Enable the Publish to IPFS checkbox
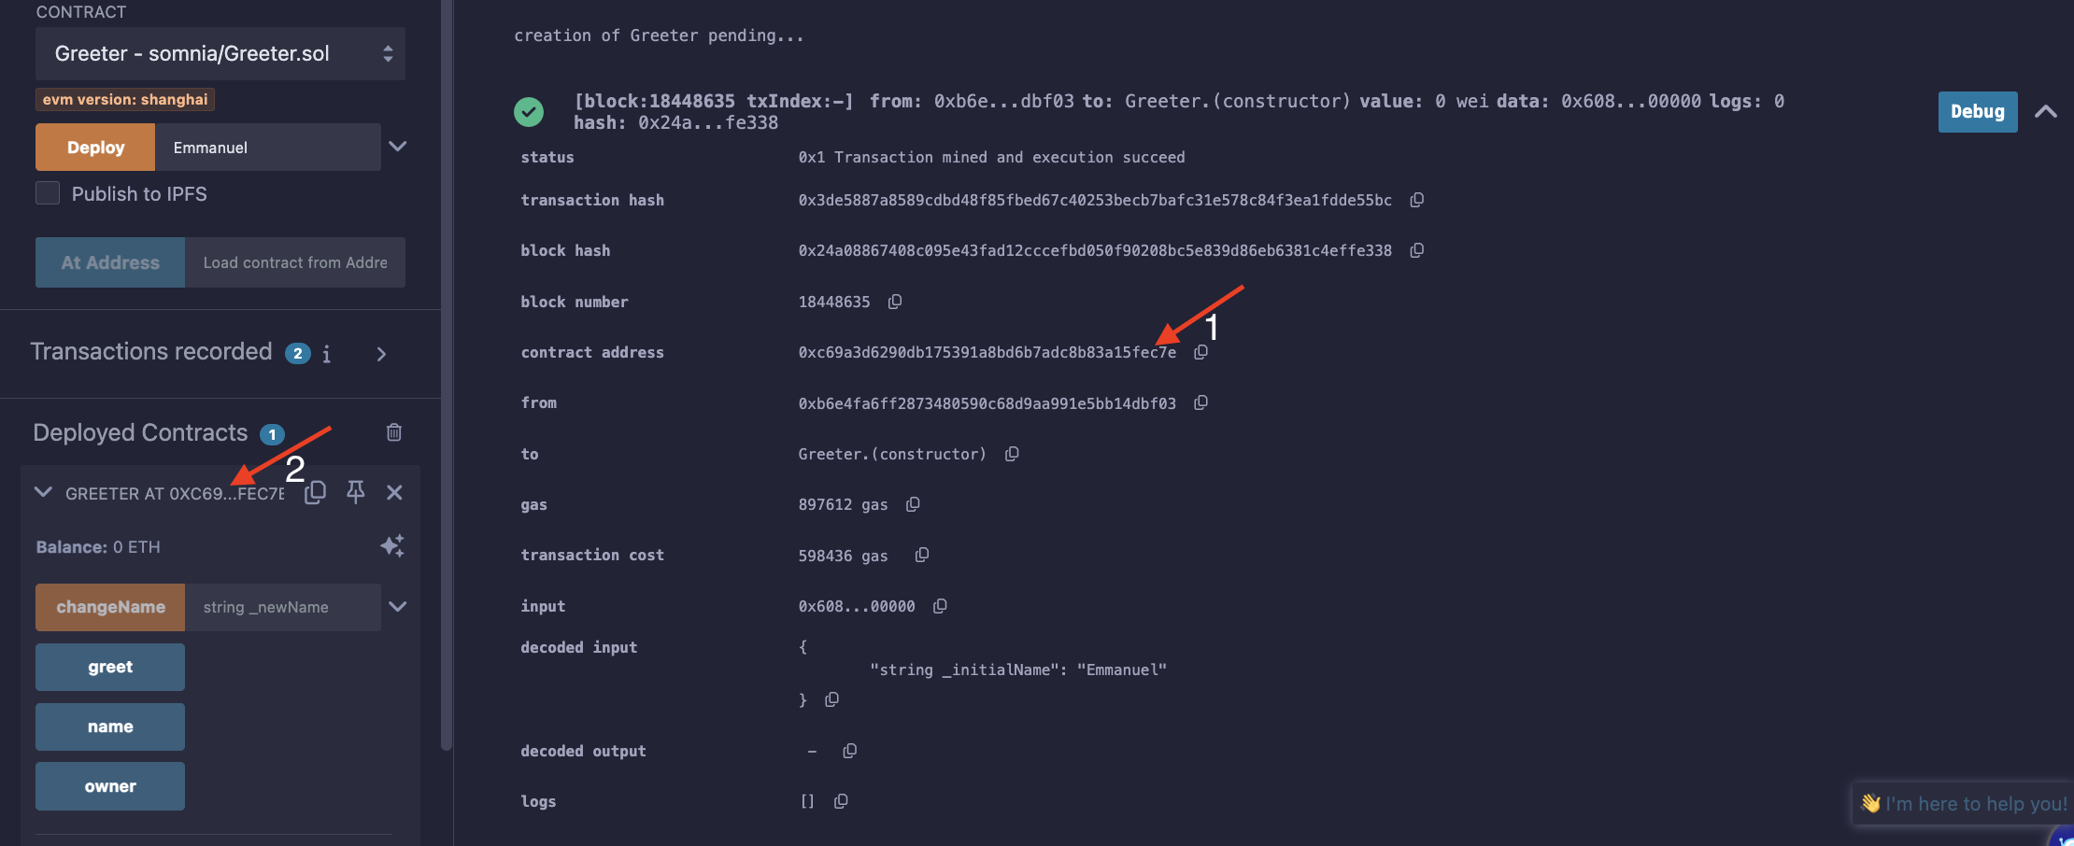This screenshot has height=846, width=2074. point(48,193)
